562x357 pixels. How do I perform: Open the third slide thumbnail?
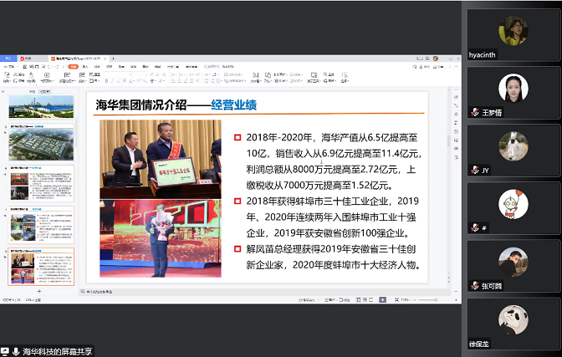41,182
